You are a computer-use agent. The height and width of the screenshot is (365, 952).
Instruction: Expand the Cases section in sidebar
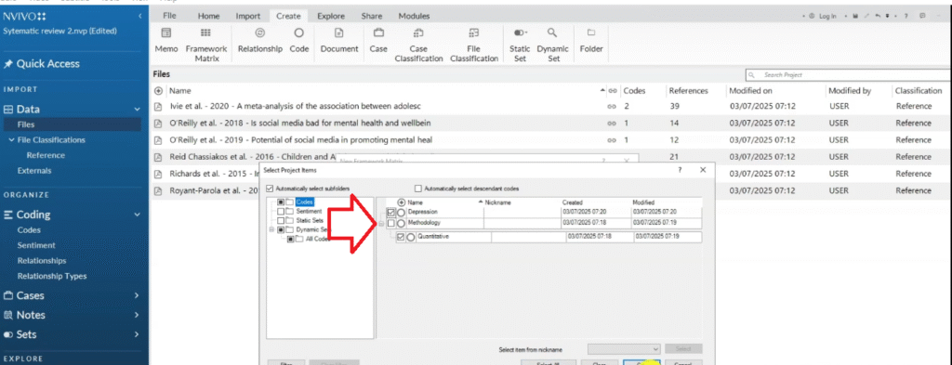[x=137, y=295]
